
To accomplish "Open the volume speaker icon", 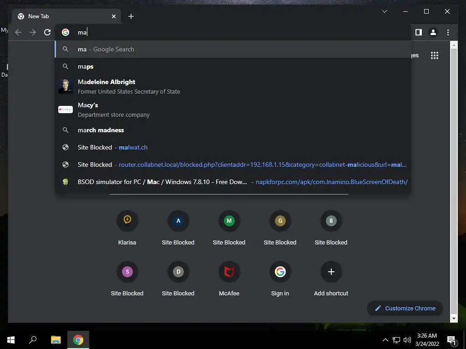I will coord(407,340).
